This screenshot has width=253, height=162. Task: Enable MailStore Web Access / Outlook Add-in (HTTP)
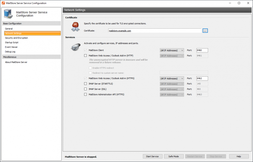(85, 55)
